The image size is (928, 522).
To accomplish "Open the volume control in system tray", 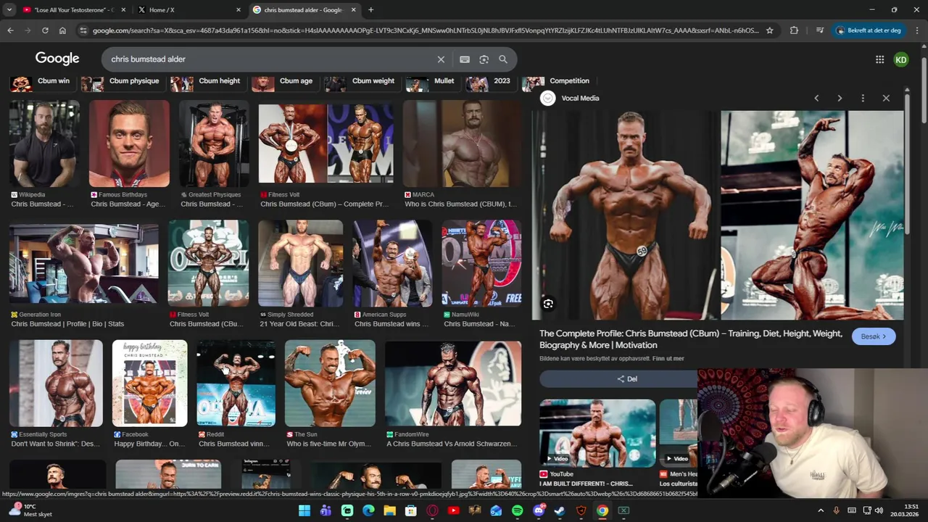I will (879, 510).
